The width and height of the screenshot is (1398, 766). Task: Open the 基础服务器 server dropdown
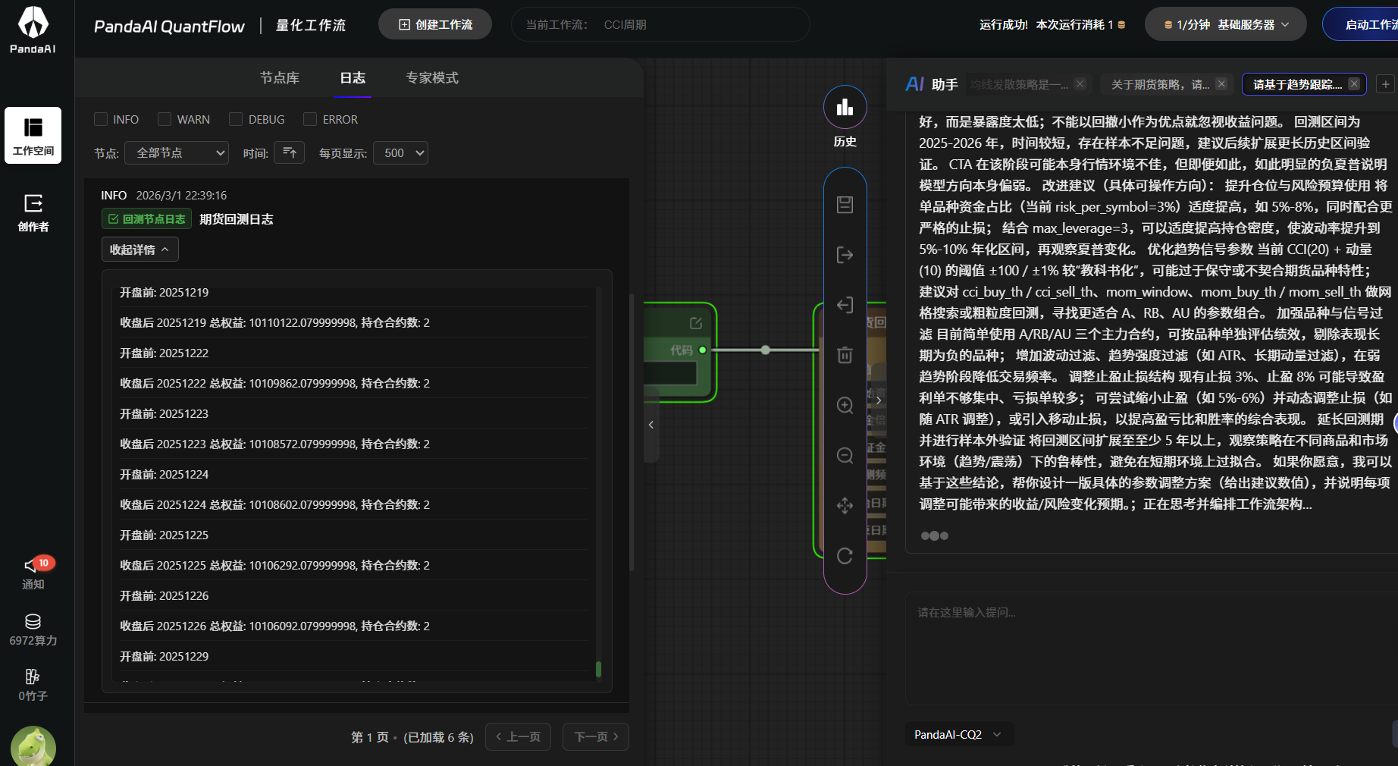tap(1225, 25)
